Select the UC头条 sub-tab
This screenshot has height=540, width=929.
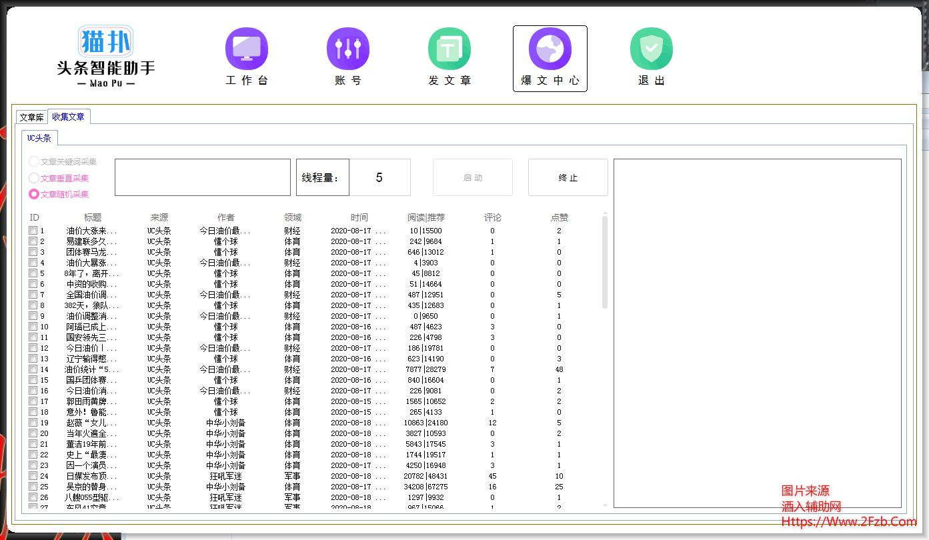pyautogui.click(x=39, y=138)
